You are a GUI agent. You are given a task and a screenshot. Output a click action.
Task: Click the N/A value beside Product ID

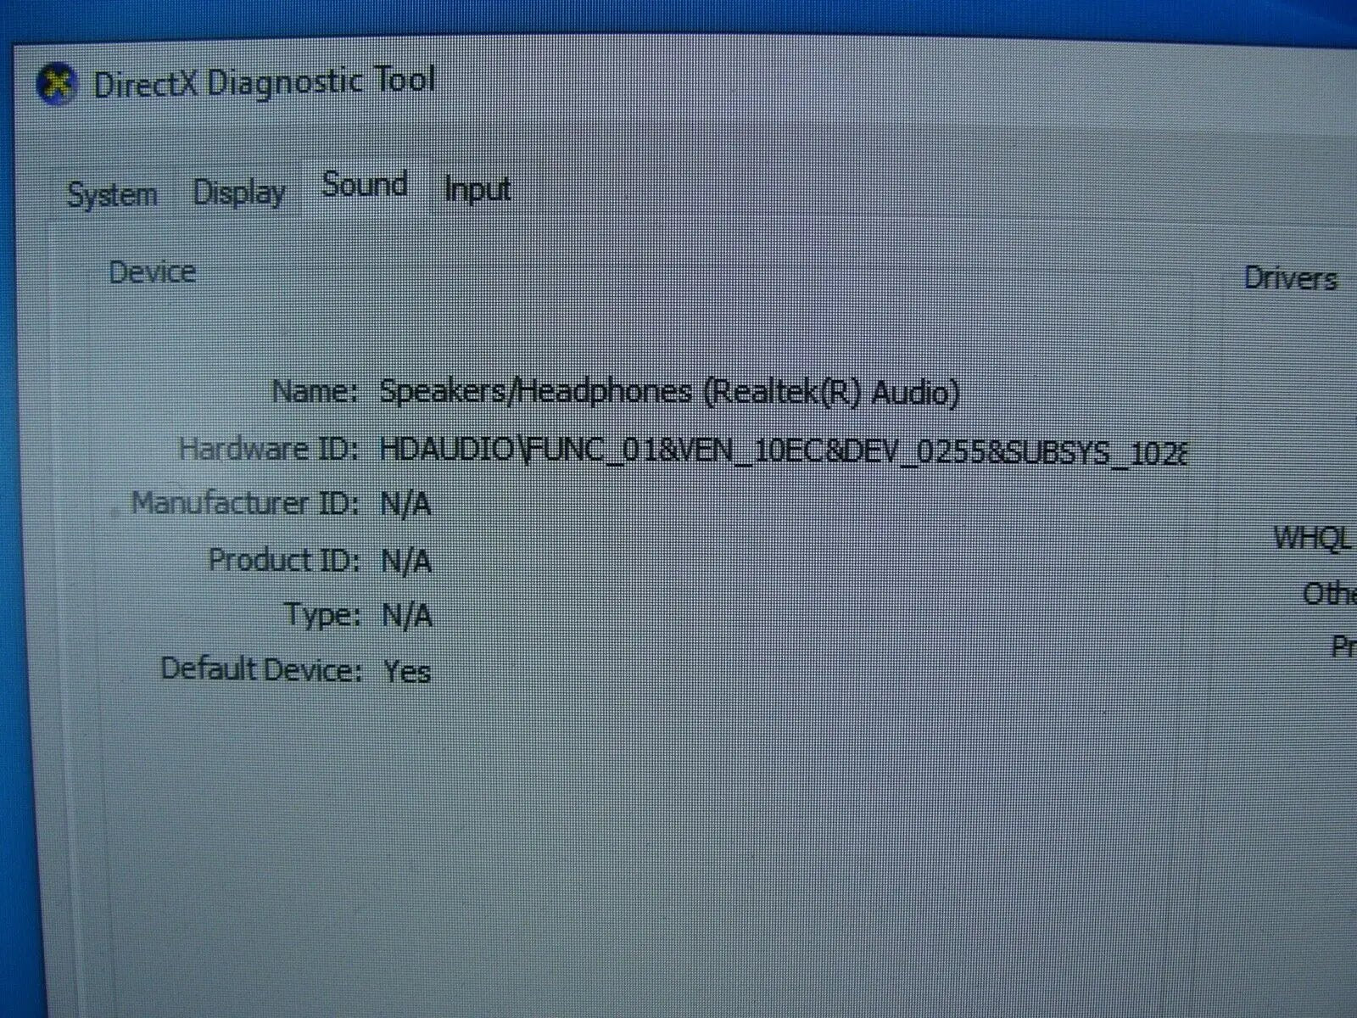pyautogui.click(x=406, y=561)
